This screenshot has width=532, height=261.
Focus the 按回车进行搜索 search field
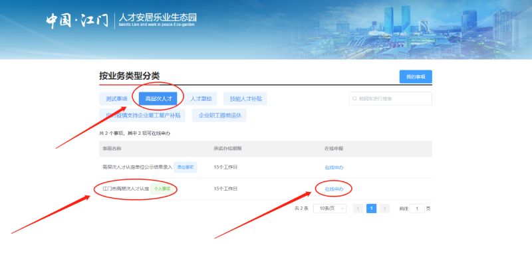pyautogui.click(x=390, y=99)
